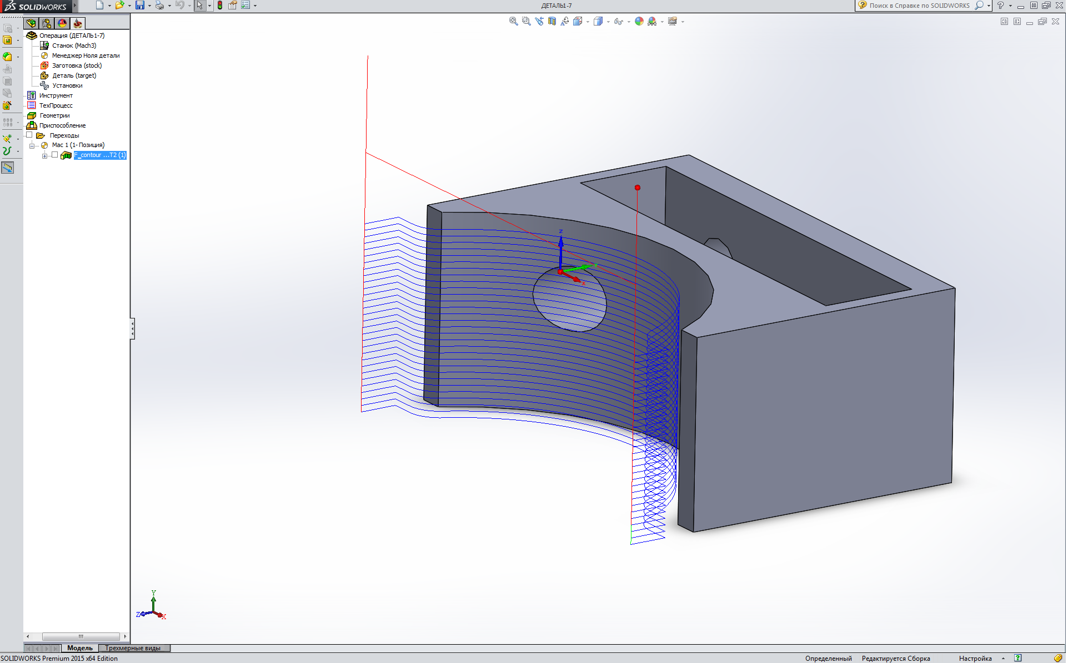The width and height of the screenshot is (1068, 663).
Task: Select the Станок (Mach3) item
Action: click(74, 45)
